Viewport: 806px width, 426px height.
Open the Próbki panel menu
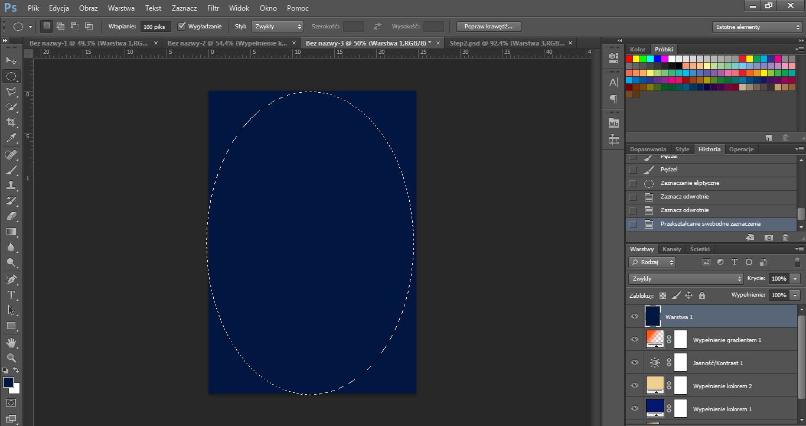[800, 50]
